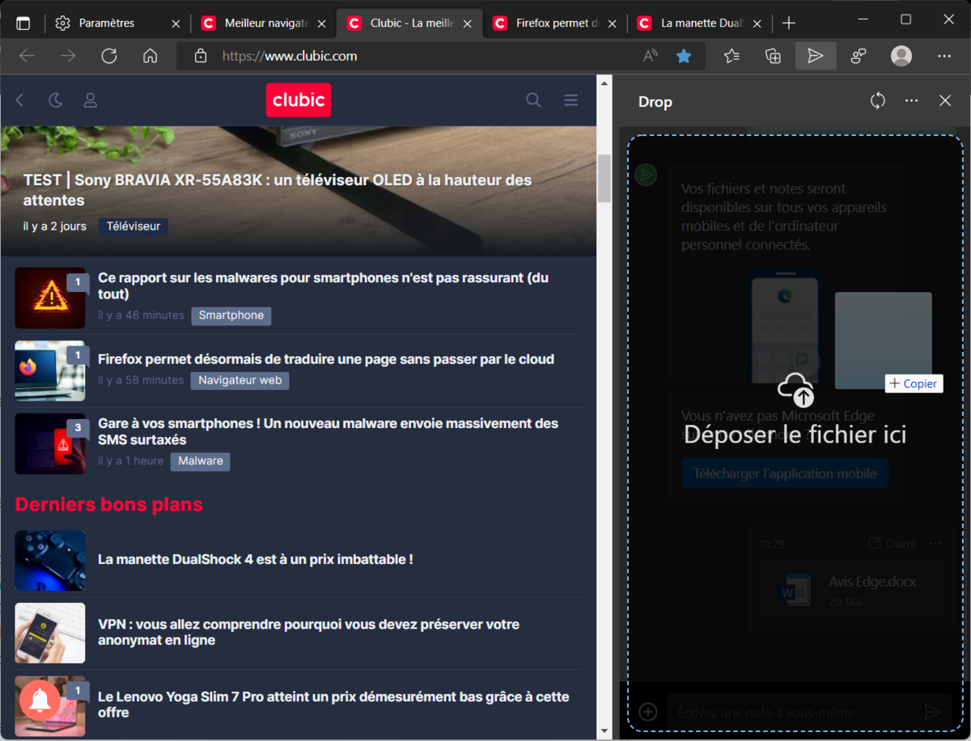The width and height of the screenshot is (971, 741).
Task: Open the VPN anonymity article
Action: [x=308, y=632]
